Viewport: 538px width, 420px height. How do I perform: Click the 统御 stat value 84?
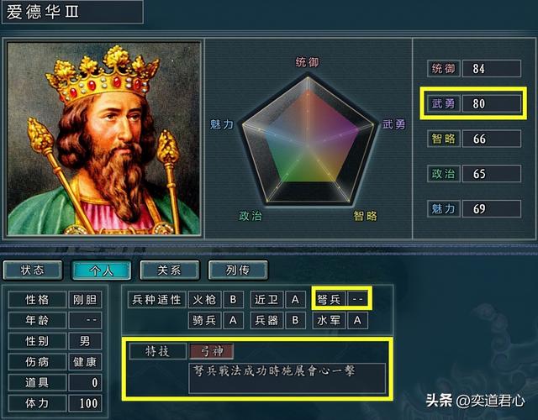tap(491, 69)
